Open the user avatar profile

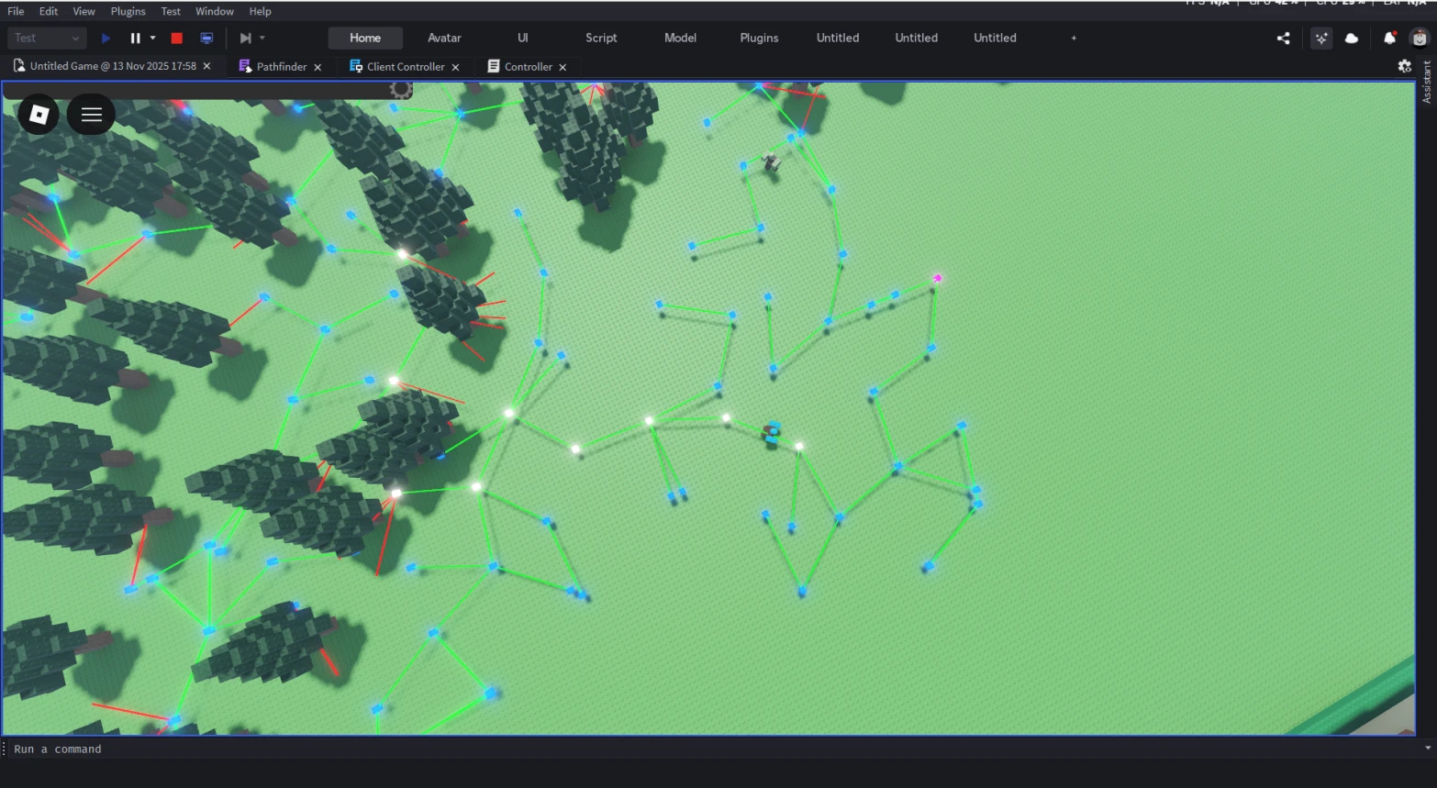point(1420,39)
